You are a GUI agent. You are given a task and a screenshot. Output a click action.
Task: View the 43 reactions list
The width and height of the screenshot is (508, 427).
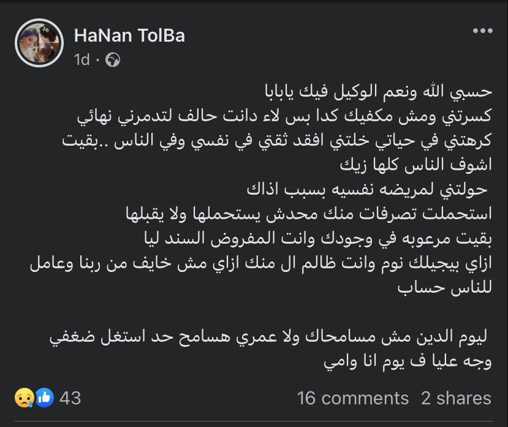(70, 398)
